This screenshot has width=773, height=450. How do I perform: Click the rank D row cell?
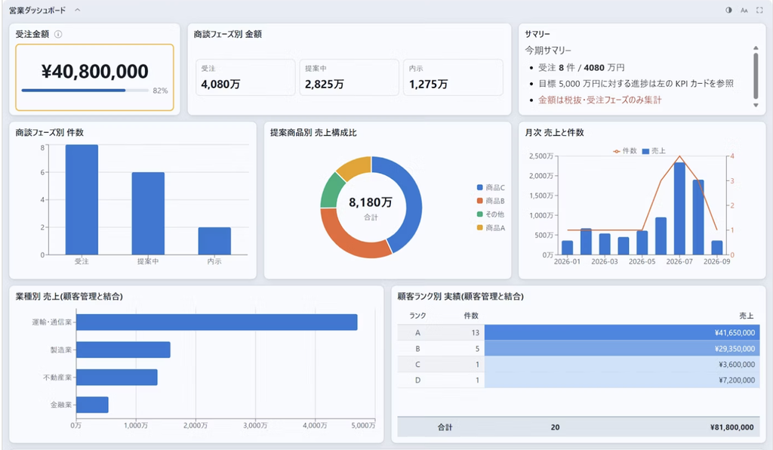click(417, 380)
